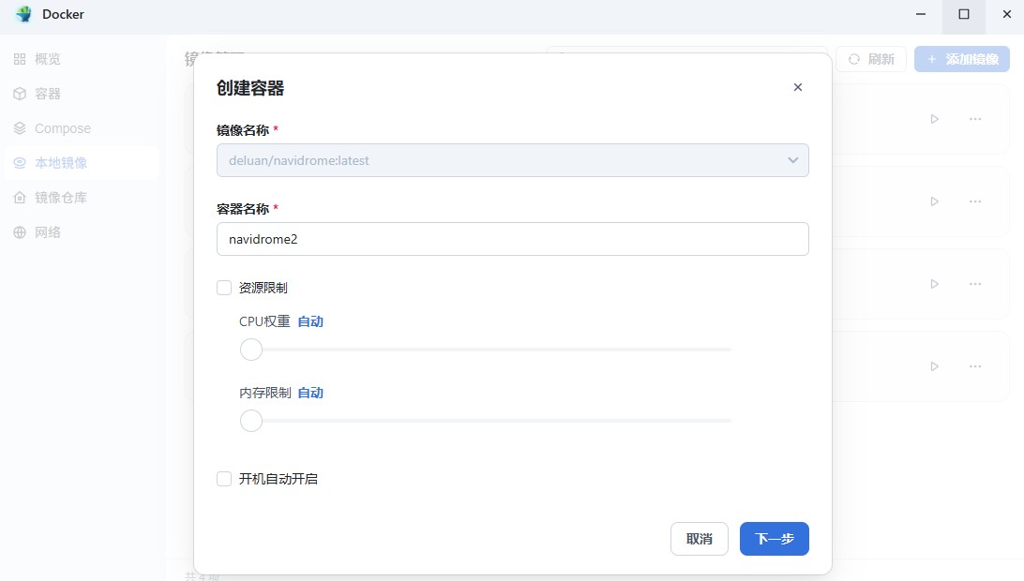Proceed with the 下一步 button
Screen dimensions: 1024x581
click(x=775, y=539)
